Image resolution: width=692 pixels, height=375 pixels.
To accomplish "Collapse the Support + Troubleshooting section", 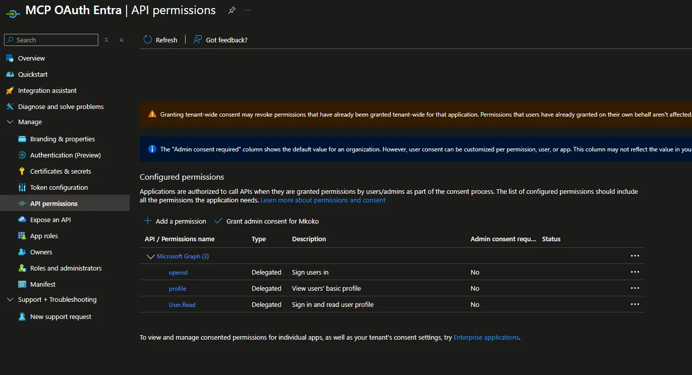I will coord(10,300).
